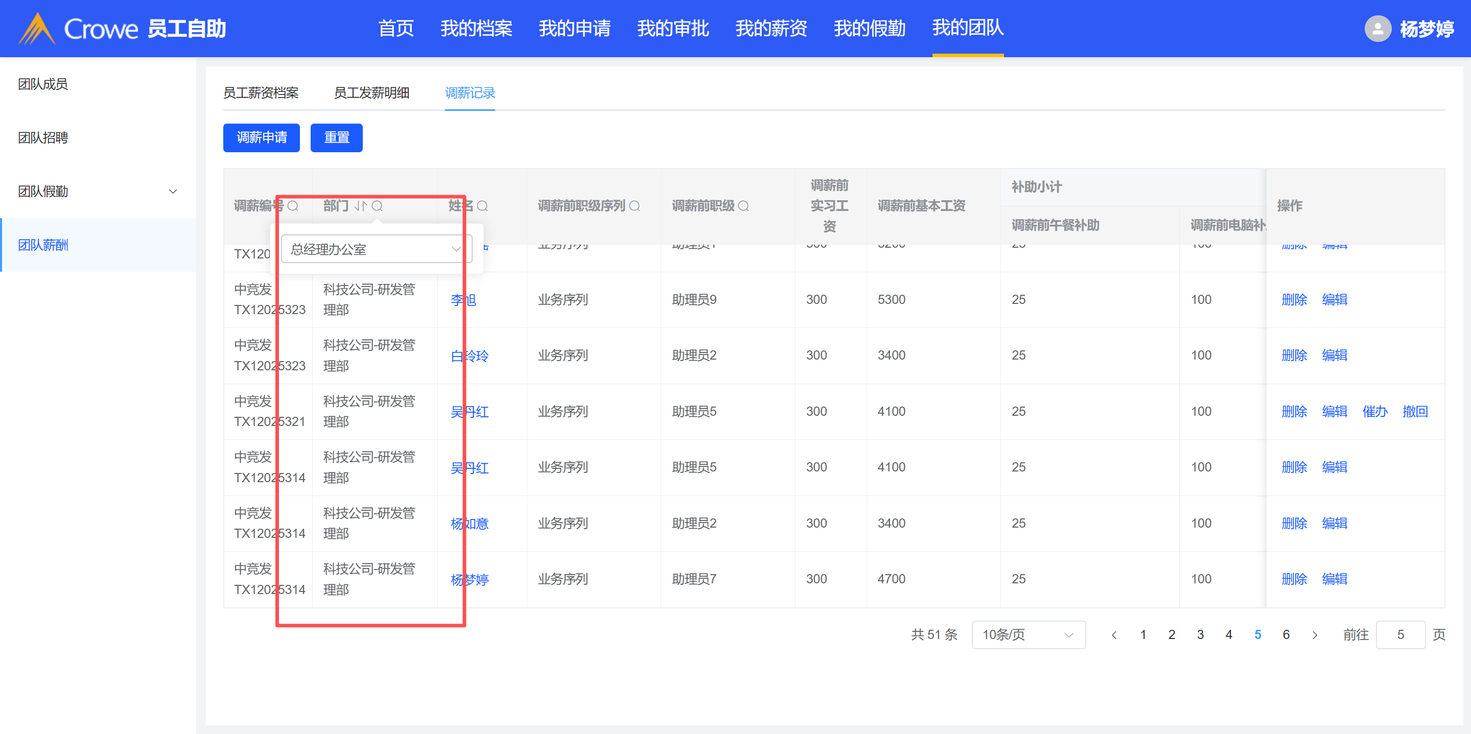
Task: Click search icon beside 调薪前职级序列 header
Action: (635, 206)
